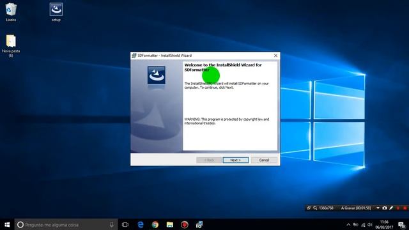
Task: Activate the recorder pencil draw tool
Action: [391, 208]
